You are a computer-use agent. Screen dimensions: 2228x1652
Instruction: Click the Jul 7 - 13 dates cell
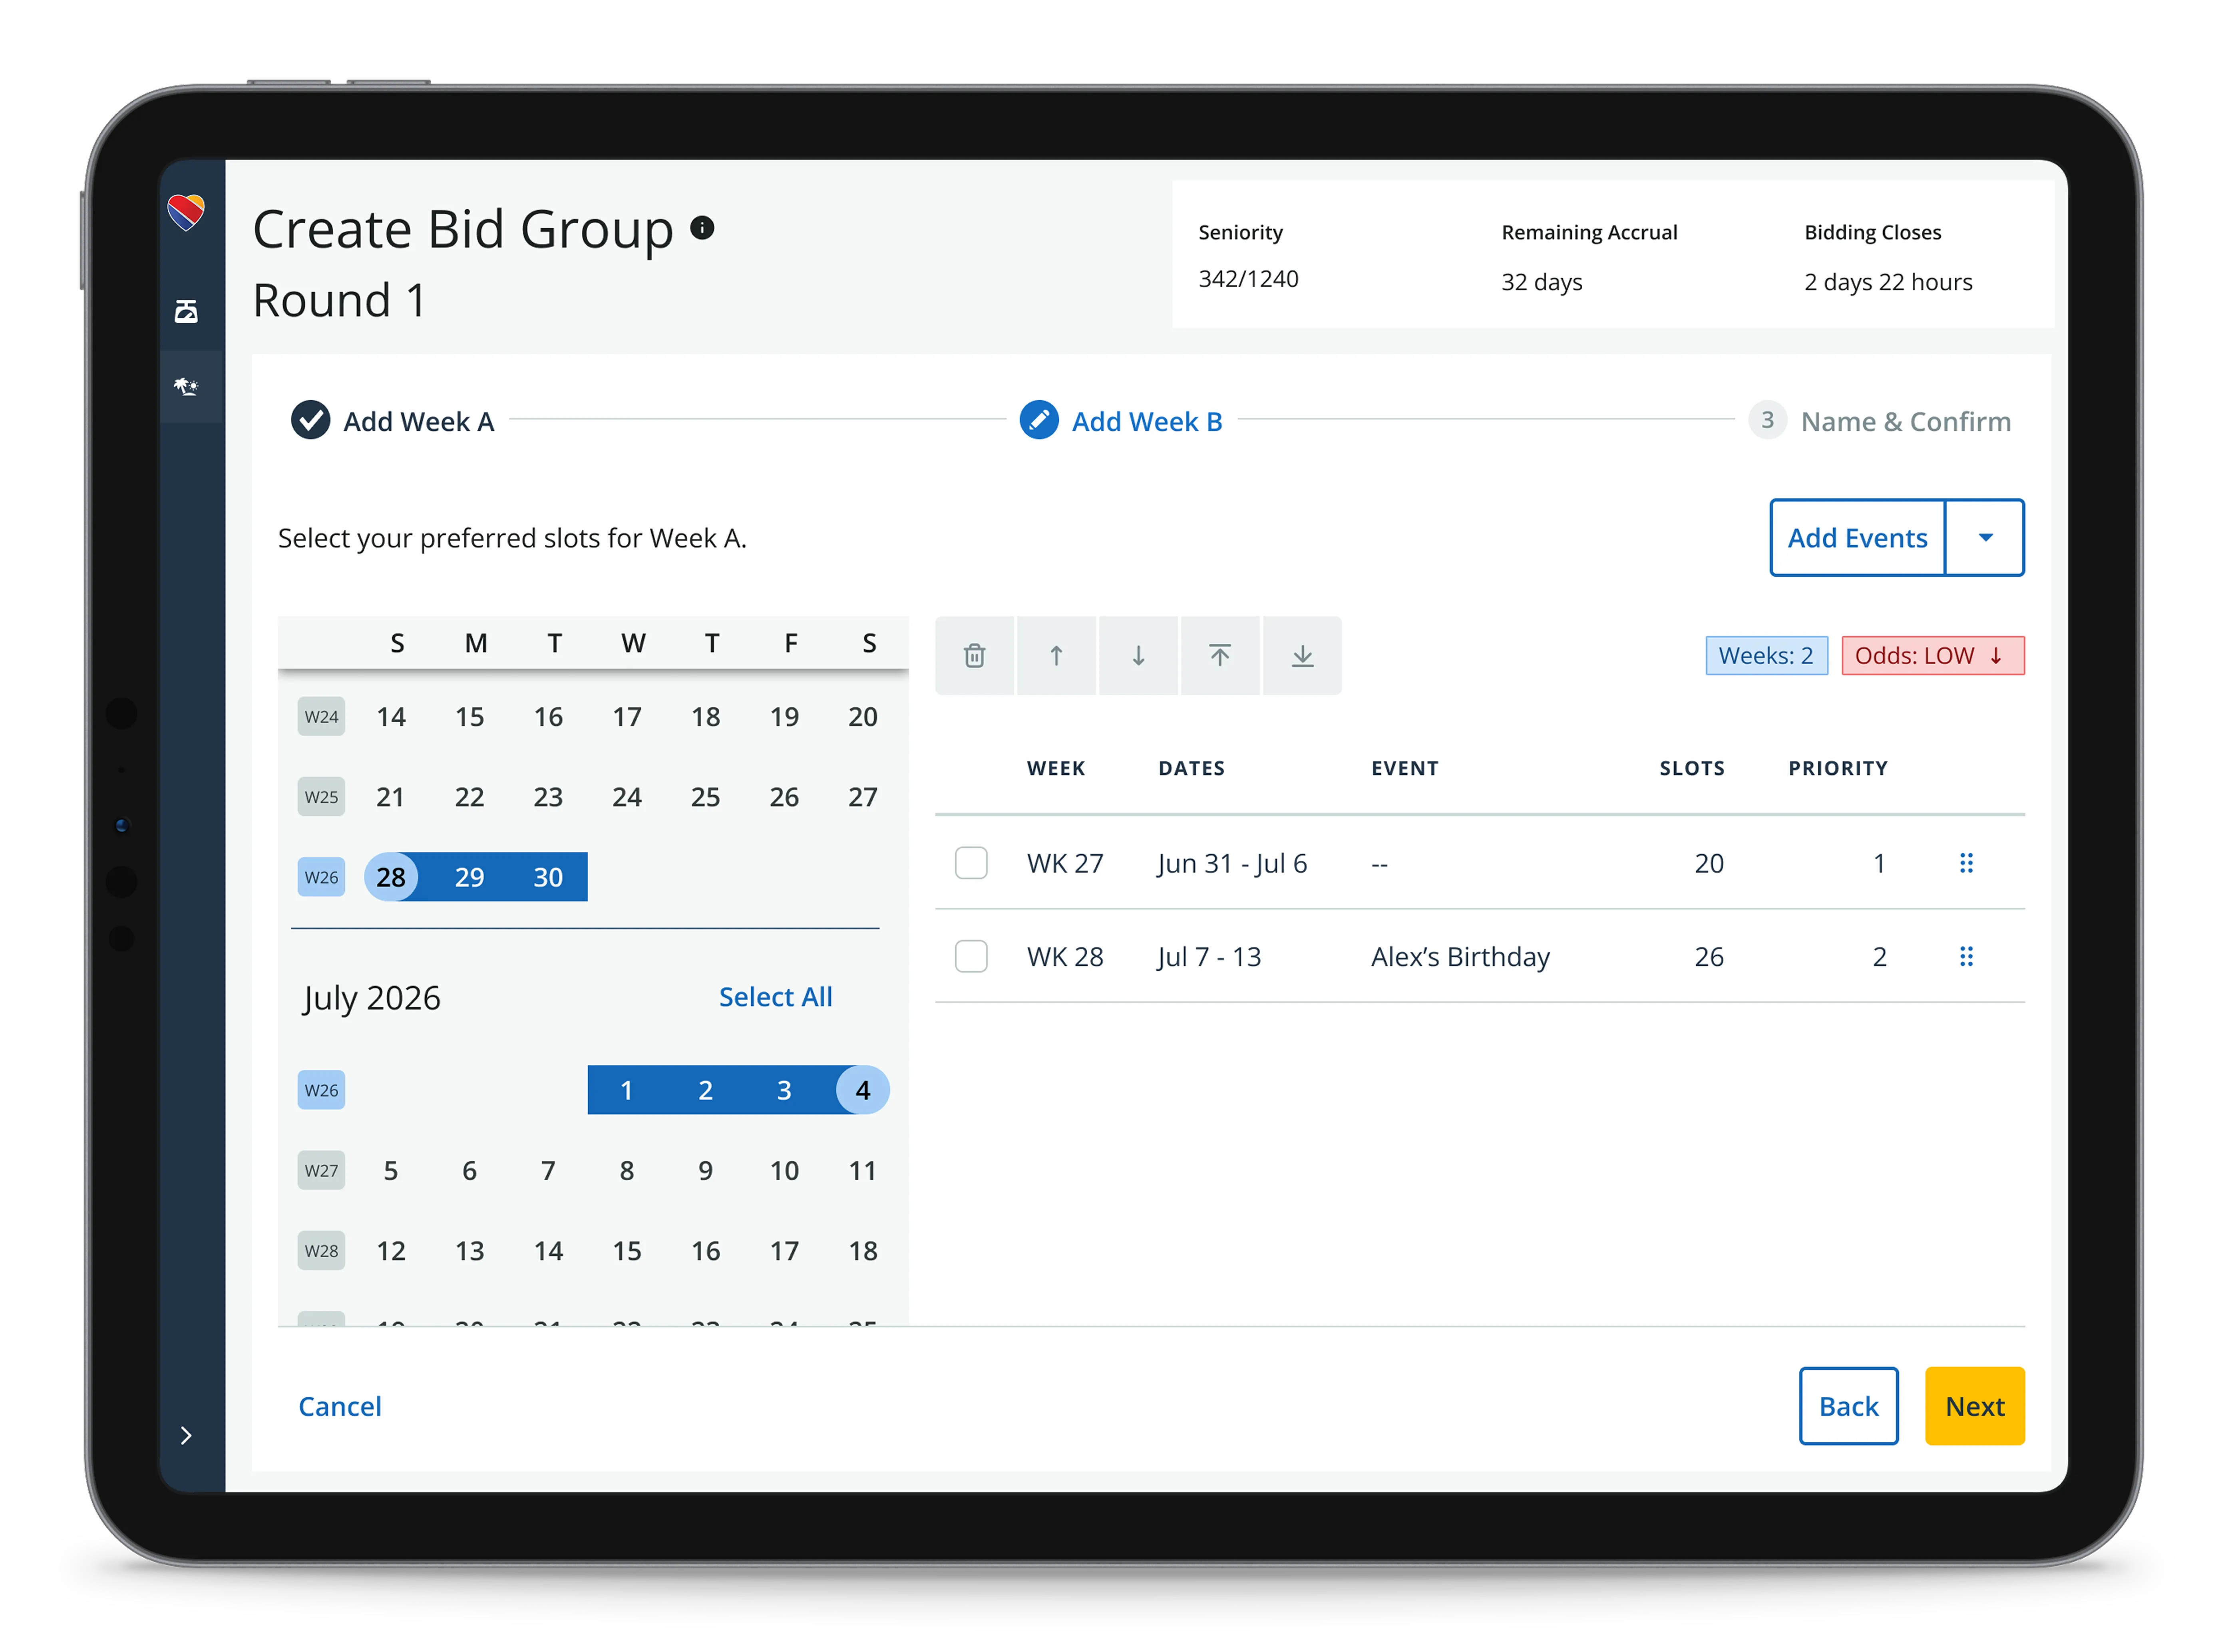[x=1209, y=957]
